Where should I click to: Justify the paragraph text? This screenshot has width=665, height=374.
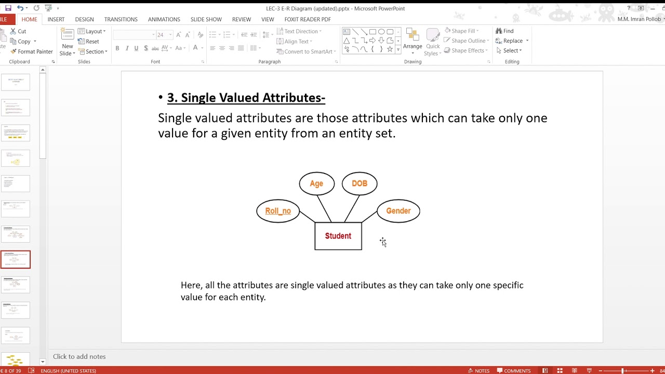coord(241,48)
